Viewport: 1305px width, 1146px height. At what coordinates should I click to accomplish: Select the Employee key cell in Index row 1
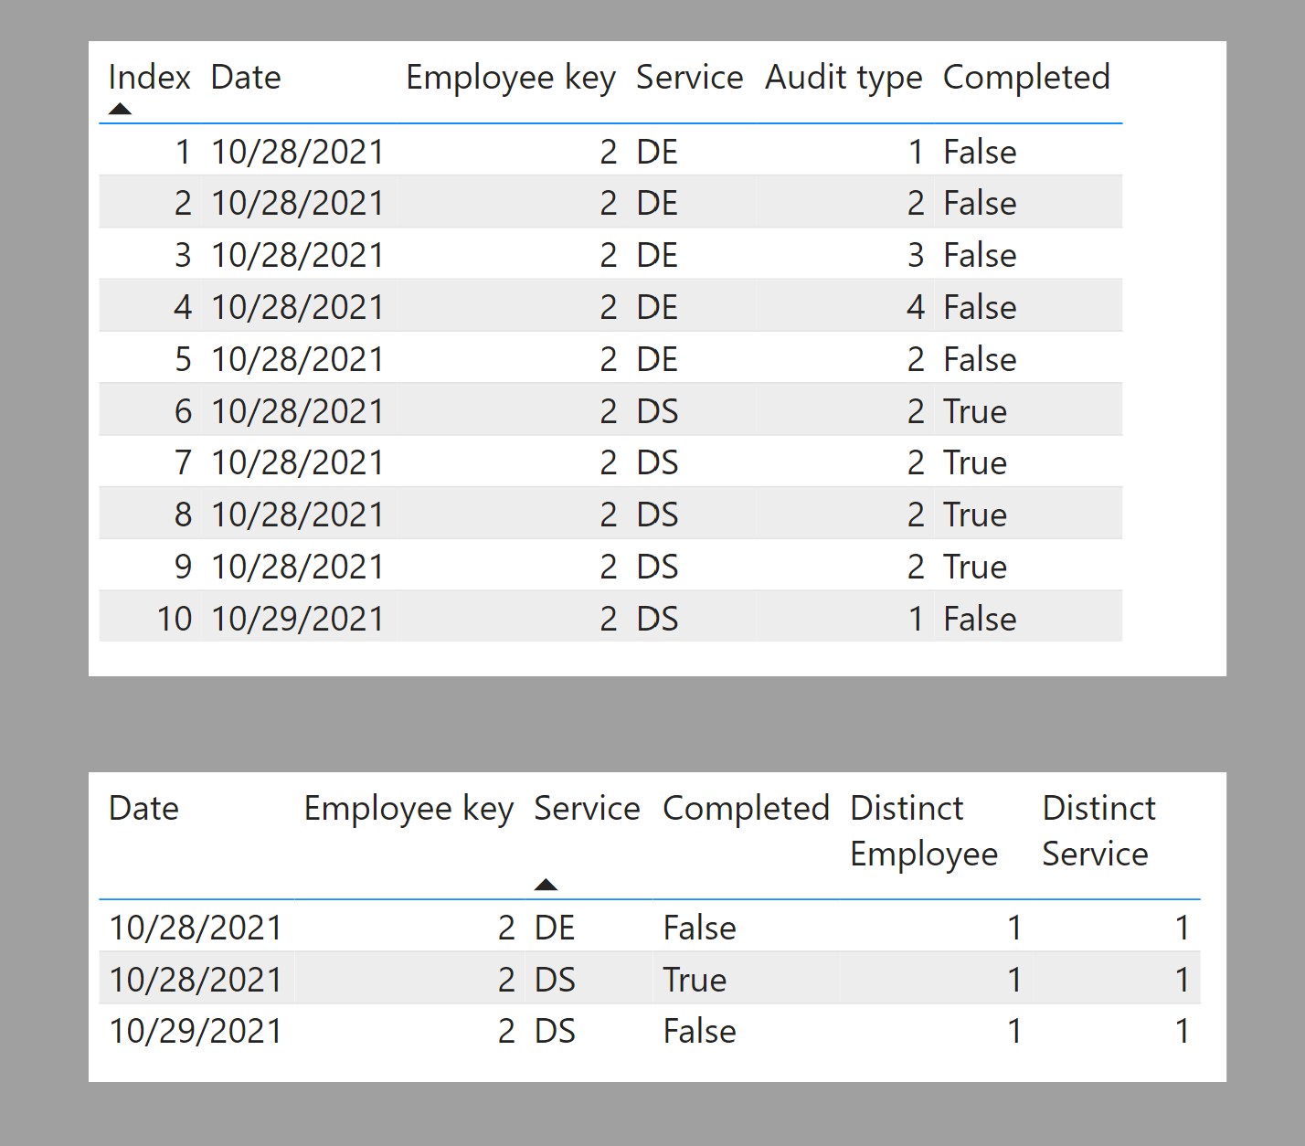pyautogui.click(x=609, y=152)
